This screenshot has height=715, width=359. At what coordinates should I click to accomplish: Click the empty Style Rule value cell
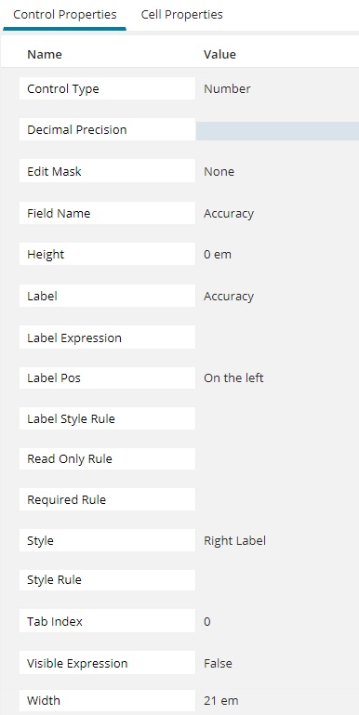pos(277,580)
